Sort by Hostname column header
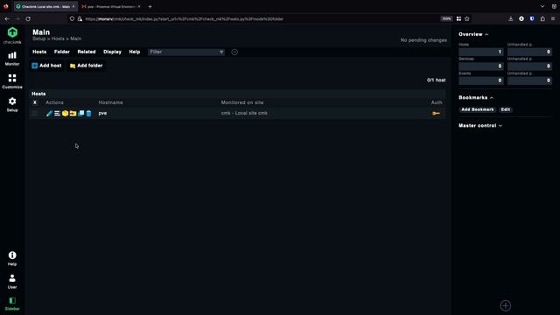 click(111, 102)
